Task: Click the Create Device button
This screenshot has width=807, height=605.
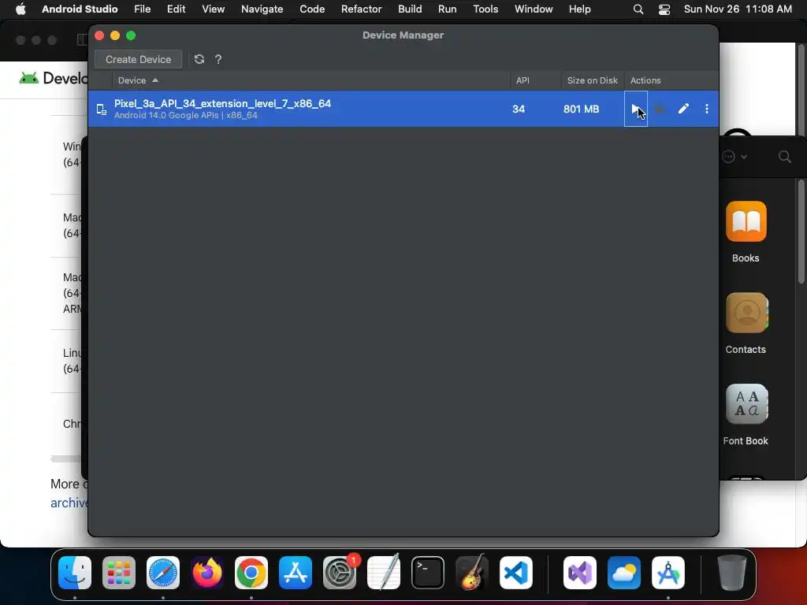Action: click(x=138, y=59)
